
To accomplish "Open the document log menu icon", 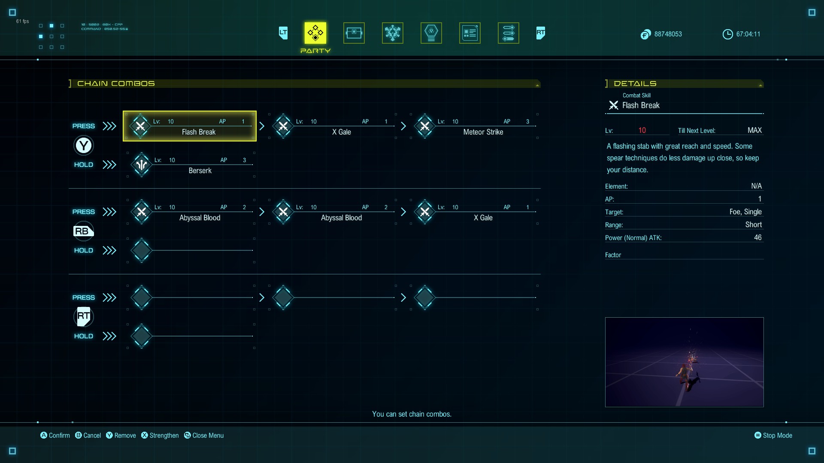I will click(x=470, y=33).
